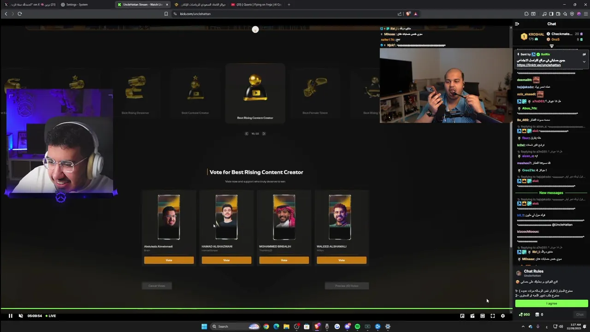Viewport: 590px width, 332px height.
Task: Open KROSHAL top gifter profile
Action: point(533,36)
